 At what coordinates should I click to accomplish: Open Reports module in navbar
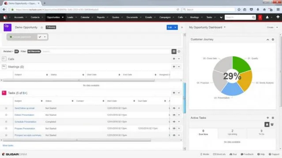[101, 18]
